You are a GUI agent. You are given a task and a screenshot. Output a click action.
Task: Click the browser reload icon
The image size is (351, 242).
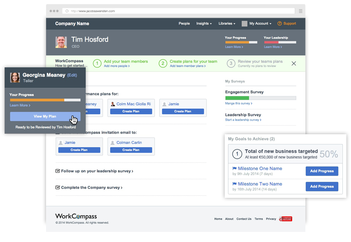coord(67,11)
